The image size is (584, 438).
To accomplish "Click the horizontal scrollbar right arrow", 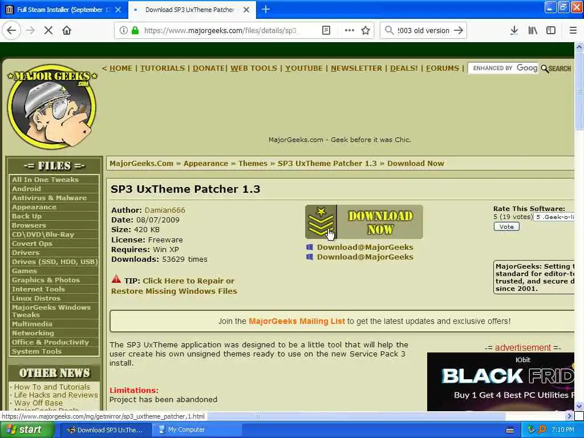I will point(569,416).
